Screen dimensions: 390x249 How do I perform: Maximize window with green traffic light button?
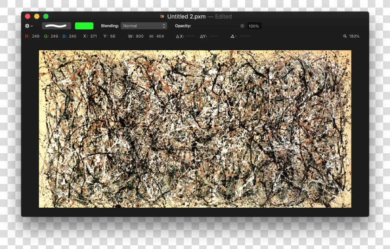tap(46, 16)
